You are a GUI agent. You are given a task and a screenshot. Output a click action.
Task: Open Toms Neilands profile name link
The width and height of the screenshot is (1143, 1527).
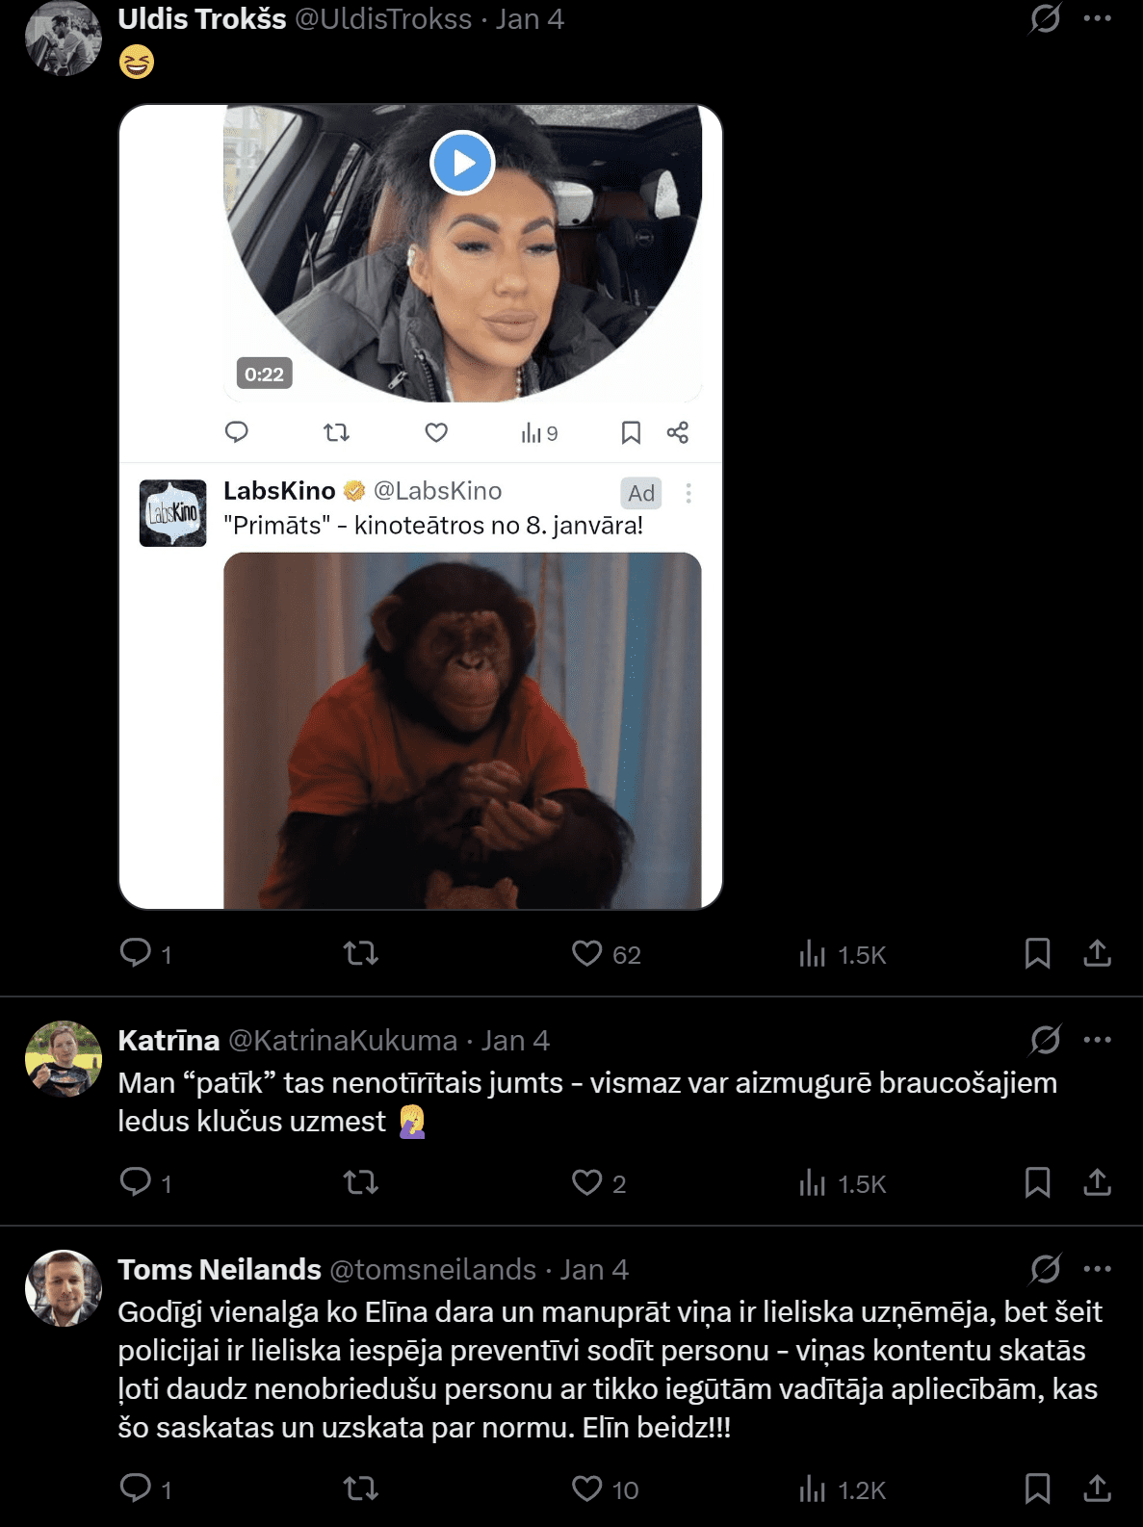(x=220, y=1270)
